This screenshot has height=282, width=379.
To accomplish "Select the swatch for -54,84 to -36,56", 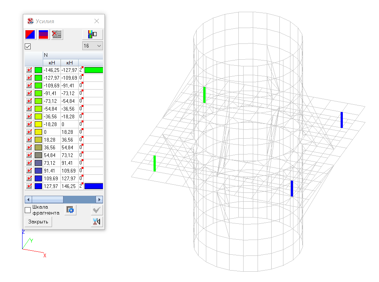I will tap(38, 109).
